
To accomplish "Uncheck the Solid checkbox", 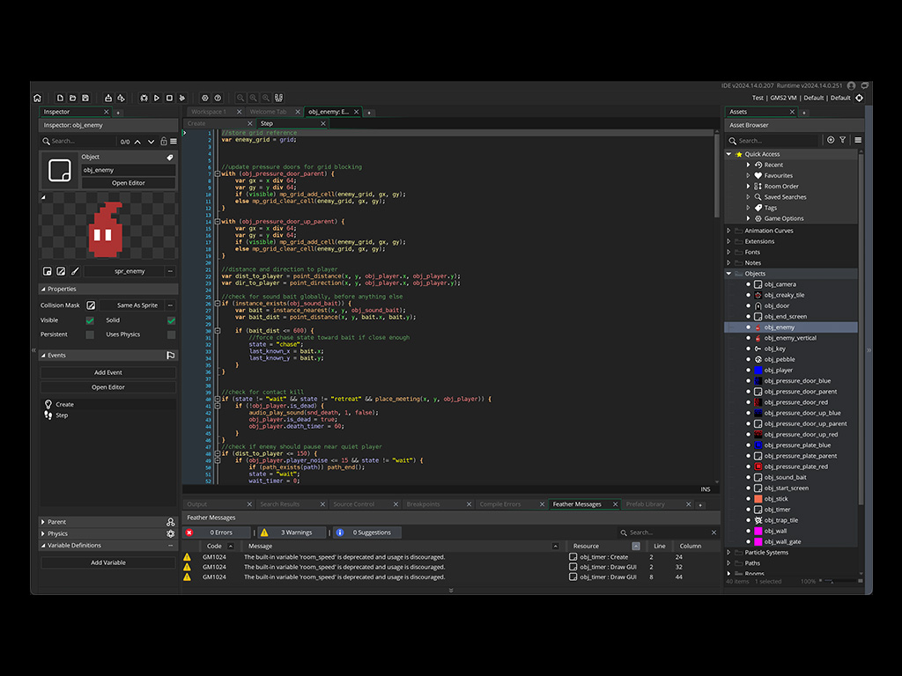I will (171, 320).
